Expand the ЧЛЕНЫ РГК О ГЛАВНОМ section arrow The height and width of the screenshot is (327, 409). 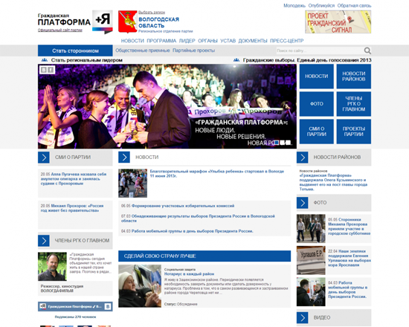(x=44, y=241)
